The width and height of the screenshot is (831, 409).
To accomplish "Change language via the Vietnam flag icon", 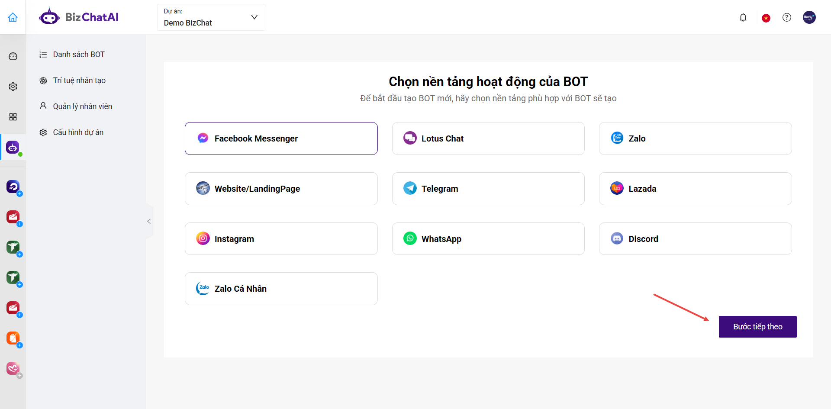I will (766, 18).
